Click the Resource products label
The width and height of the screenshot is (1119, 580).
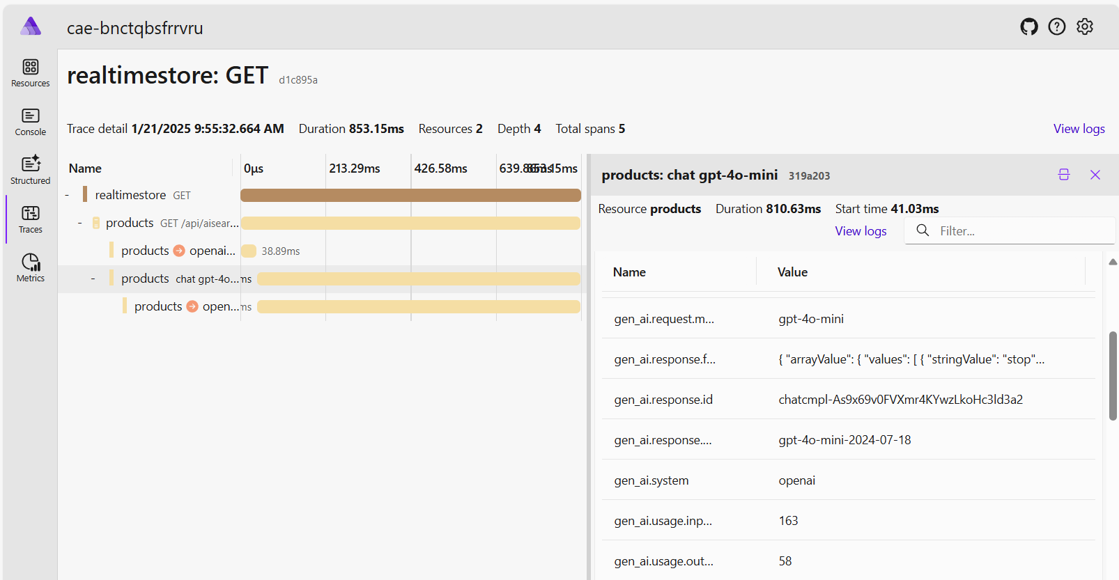tap(649, 209)
